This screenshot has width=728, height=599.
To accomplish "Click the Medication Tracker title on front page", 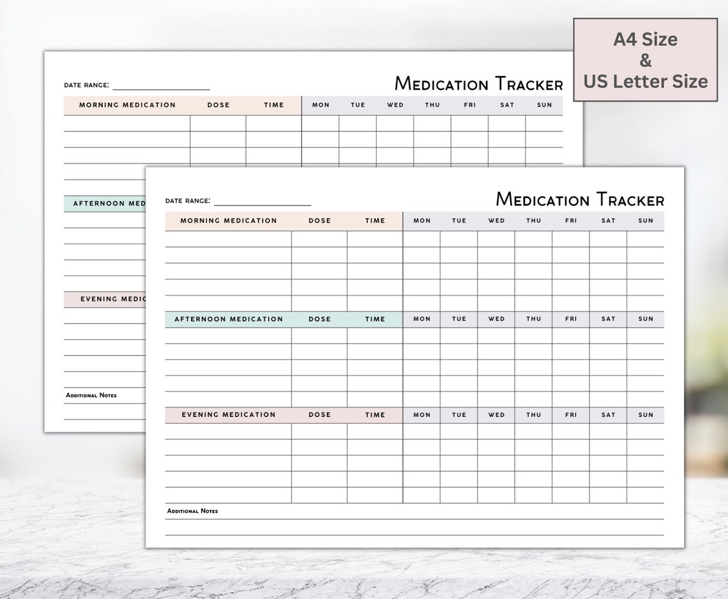I will coord(579,200).
